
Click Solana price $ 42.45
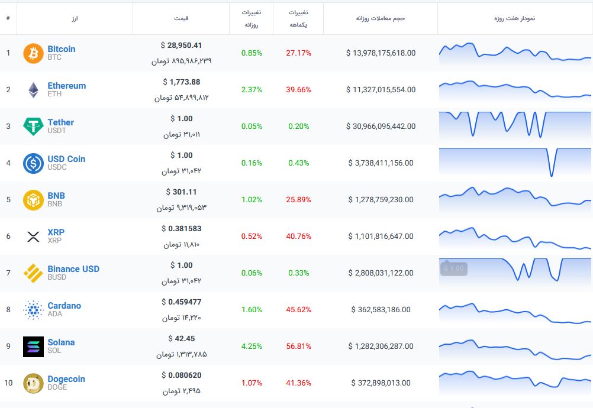click(182, 338)
